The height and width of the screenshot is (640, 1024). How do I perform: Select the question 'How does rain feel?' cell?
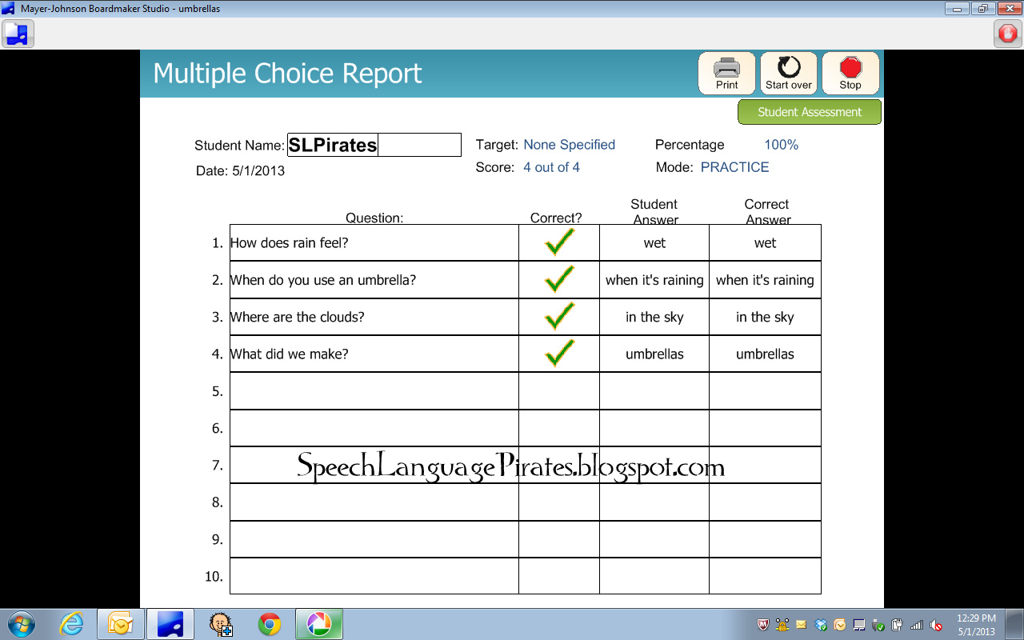pyautogui.click(x=374, y=243)
